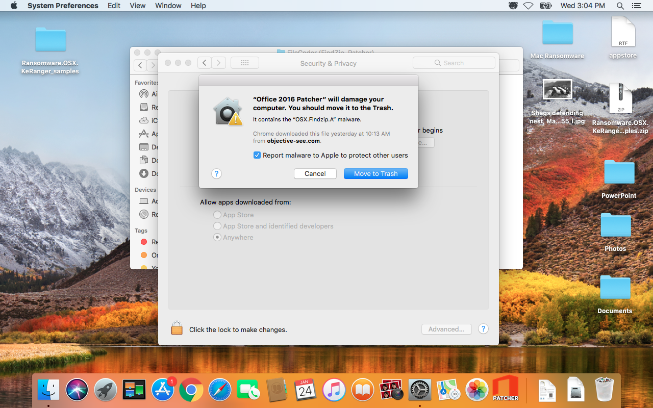Open Launchpad rocket icon in Dock

pyautogui.click(x=106, y=390)
